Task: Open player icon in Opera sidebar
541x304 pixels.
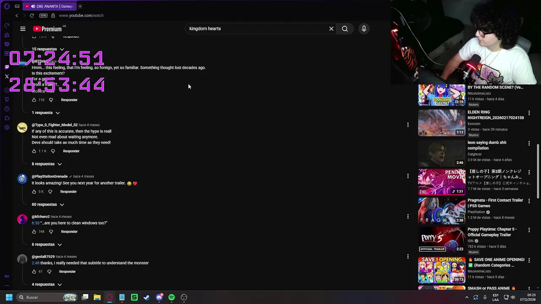Action: [x=7, y=90]
